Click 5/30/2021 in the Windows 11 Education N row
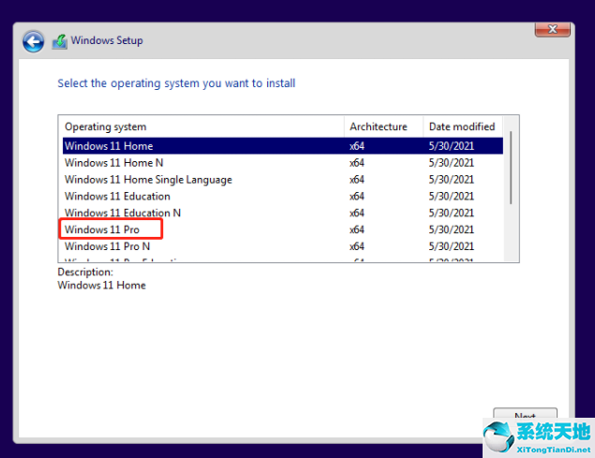 click(x=452, y=213)
